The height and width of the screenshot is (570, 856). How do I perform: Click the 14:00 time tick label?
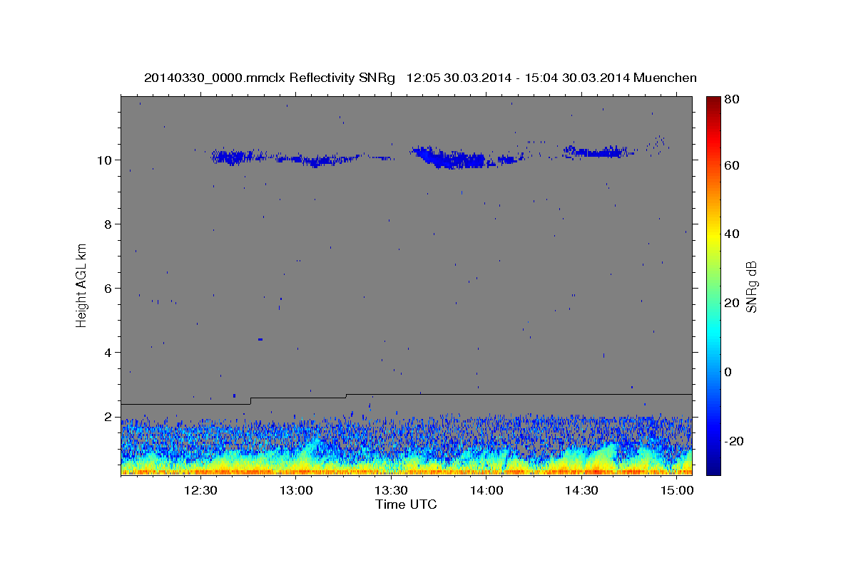pos(486,490)
